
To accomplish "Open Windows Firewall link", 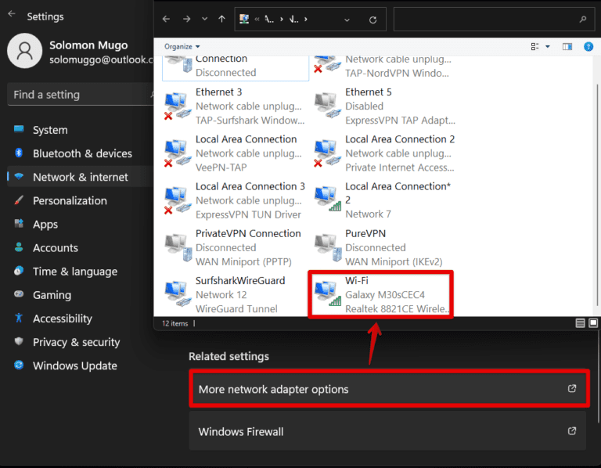I will 388,431.
